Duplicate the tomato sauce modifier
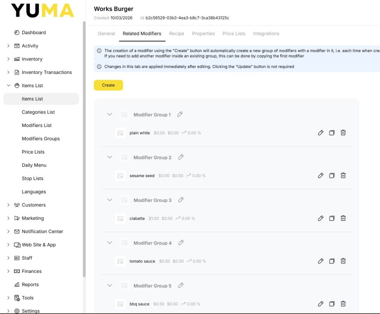This screenshot has height=314, width=380. point(332,261)
